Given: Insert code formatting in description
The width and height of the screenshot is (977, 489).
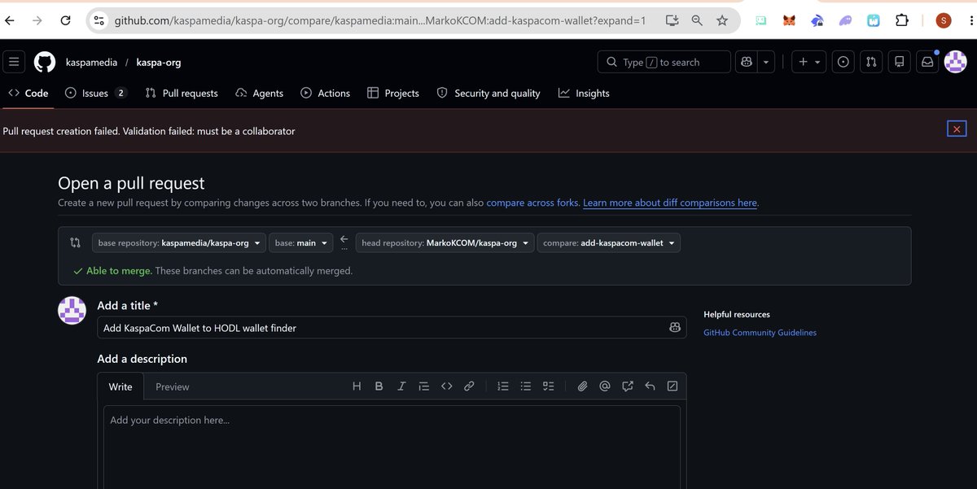Looking at the screenshot, I should pyautogui.click(x=446, y=386).
